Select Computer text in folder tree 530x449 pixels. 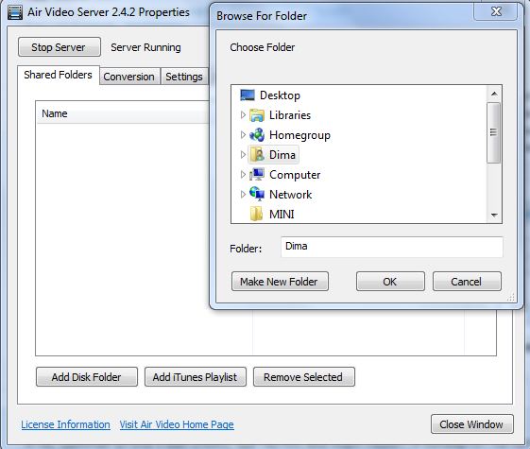click(x=295, y=175)
